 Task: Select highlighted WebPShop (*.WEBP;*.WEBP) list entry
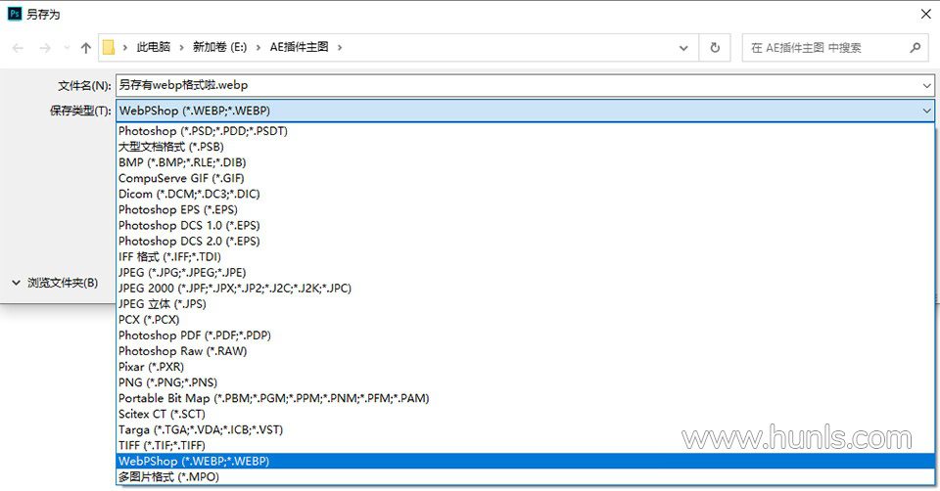coord(525,461)
